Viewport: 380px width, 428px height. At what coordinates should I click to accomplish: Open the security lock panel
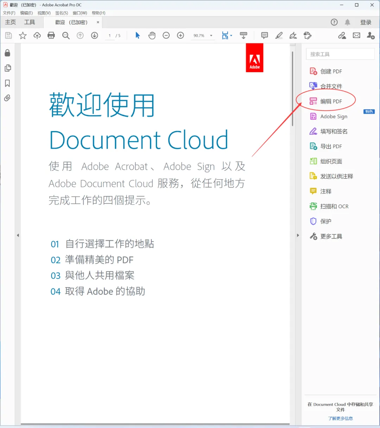tap(7, 53)
